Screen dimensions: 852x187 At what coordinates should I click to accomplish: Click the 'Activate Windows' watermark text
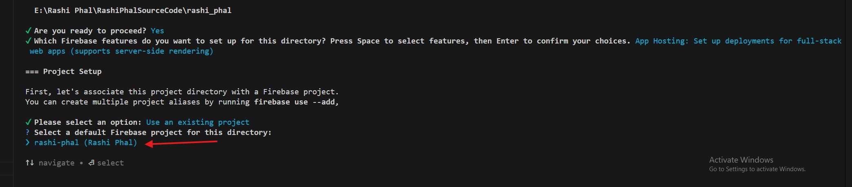pyautogui.click(x=741, y=160)
